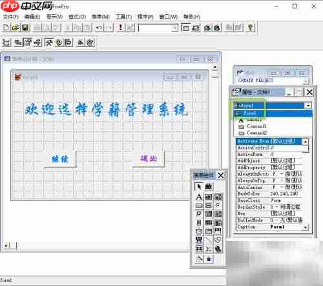Select the Label tool (letter A)
The height and width of the screenshot is (286, 323).
[199, 197]
